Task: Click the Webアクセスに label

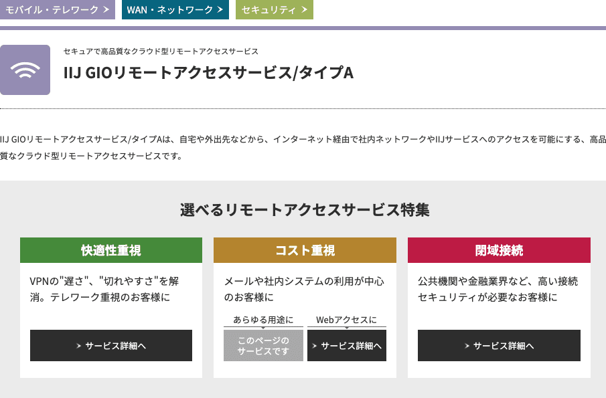Action: (346, 320)
